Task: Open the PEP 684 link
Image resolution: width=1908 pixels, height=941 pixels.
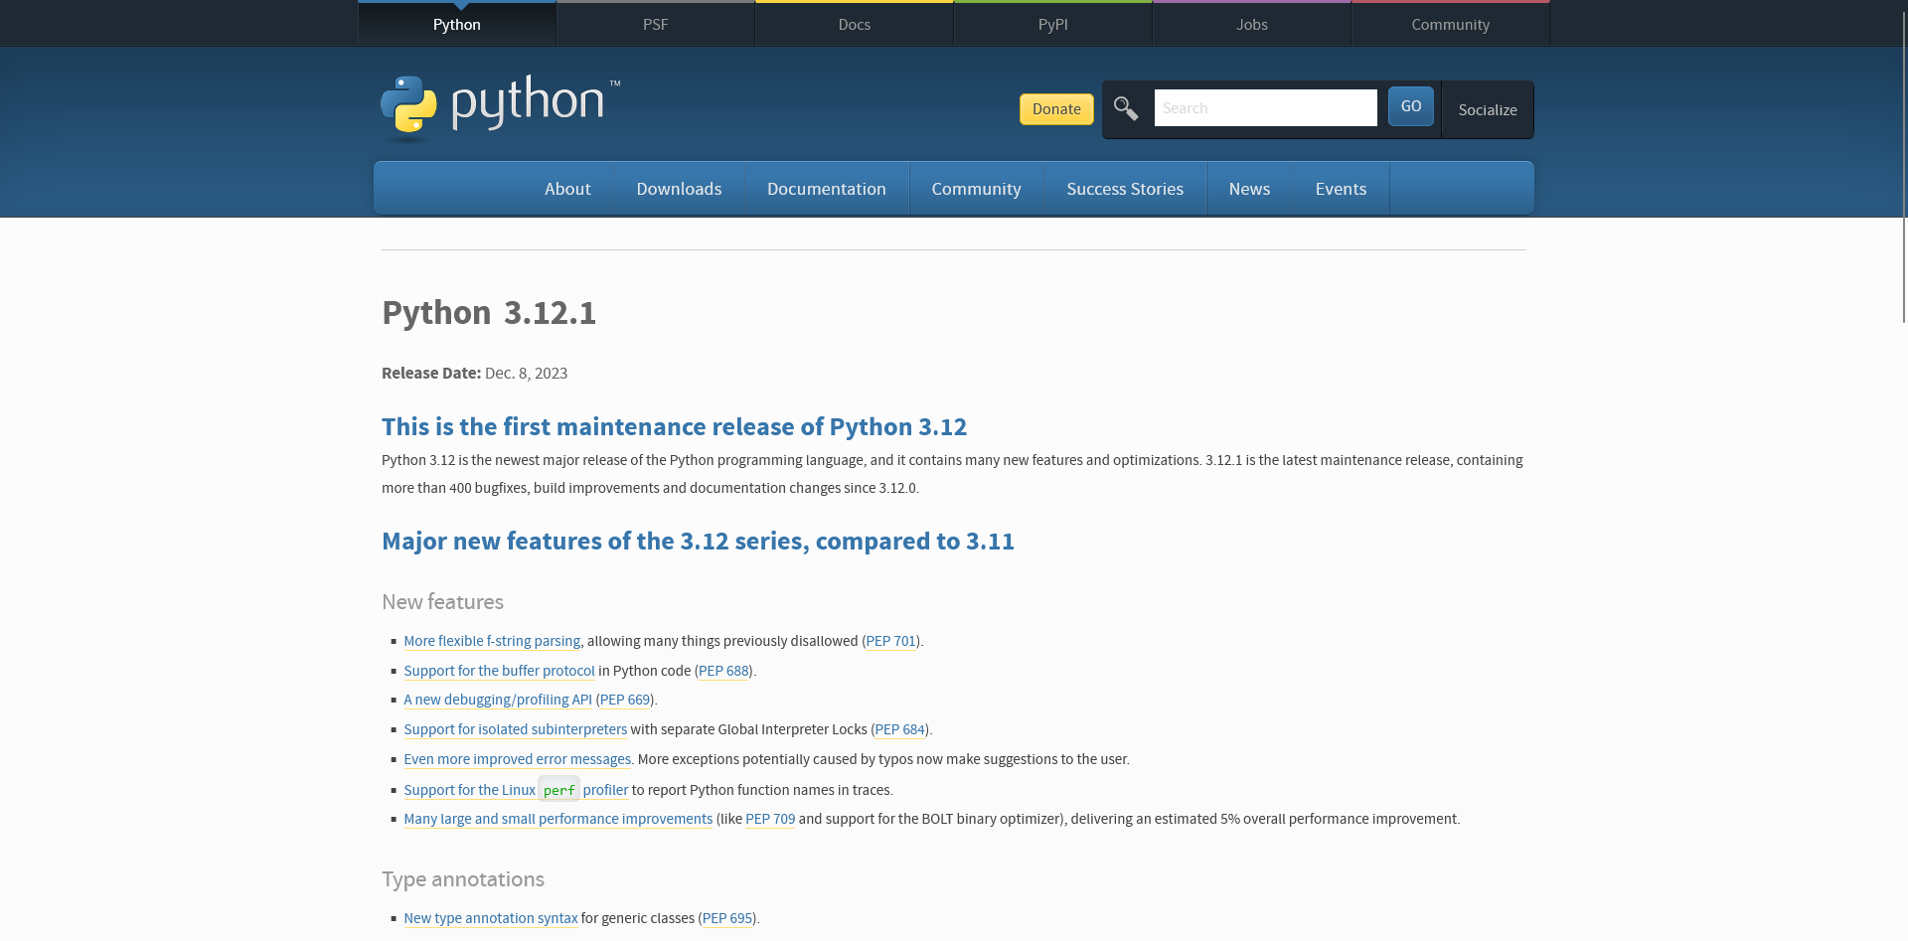Action: pos(900,730)
